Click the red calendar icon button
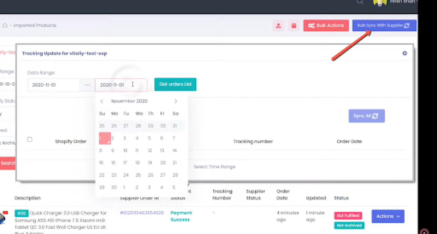Screen dimensions: 437x234 (294, 26)
